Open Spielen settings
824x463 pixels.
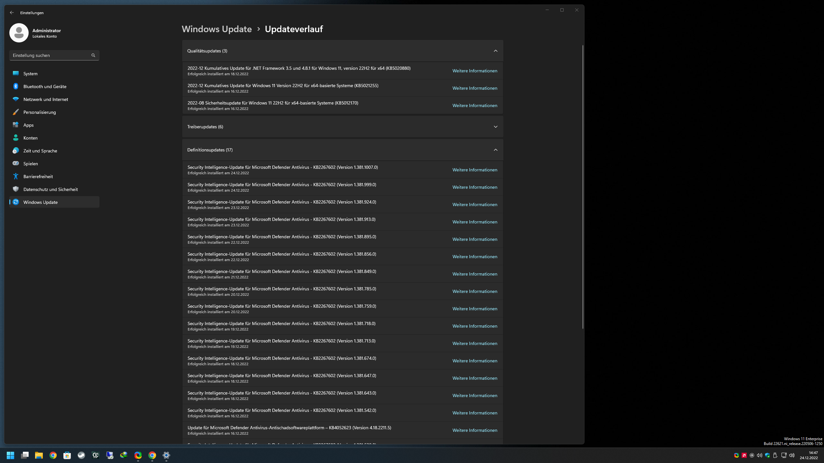coord(31,164)
